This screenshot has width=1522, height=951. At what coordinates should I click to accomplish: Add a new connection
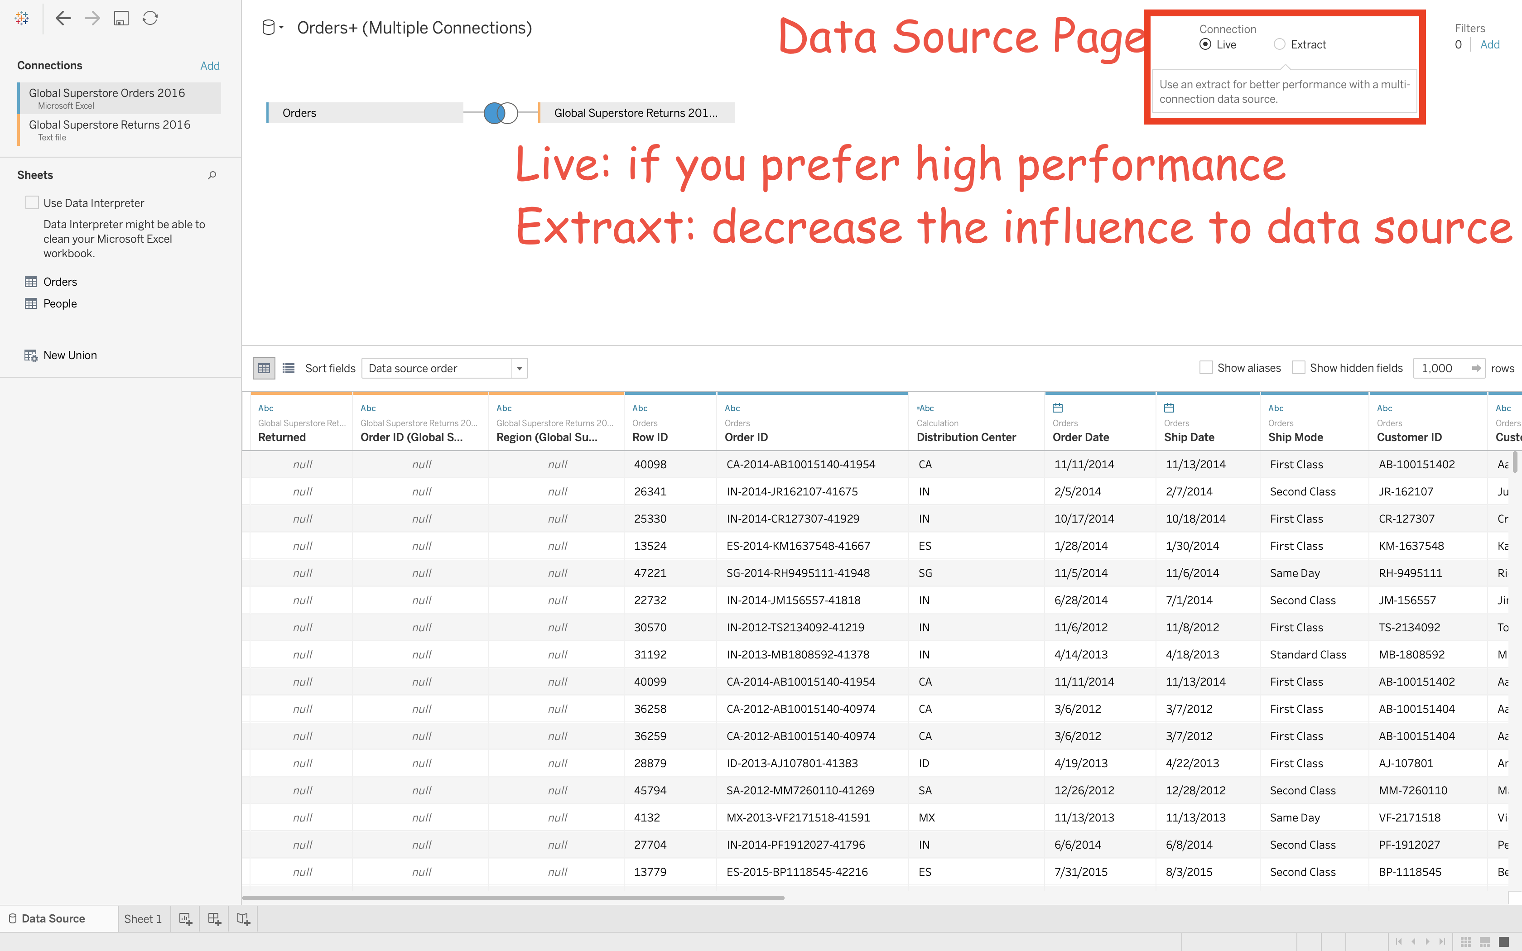coord(209,65)
